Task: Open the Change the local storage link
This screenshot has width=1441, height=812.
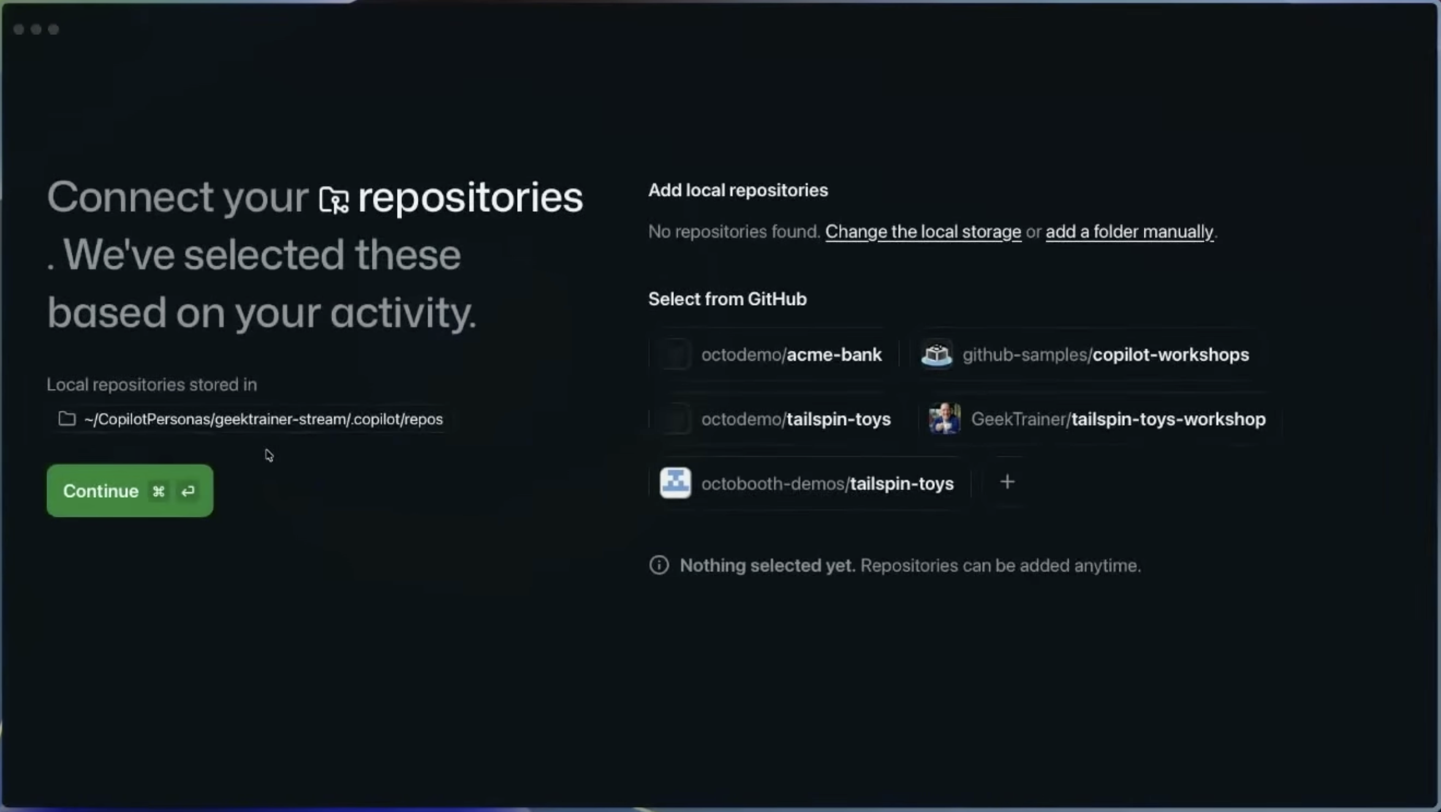Action: [x=923, y=231]
